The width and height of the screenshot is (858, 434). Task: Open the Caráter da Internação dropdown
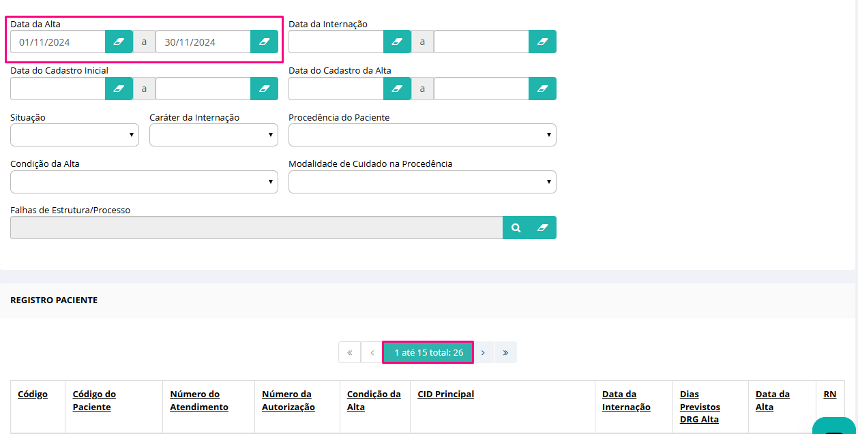(x=213, y=135)
